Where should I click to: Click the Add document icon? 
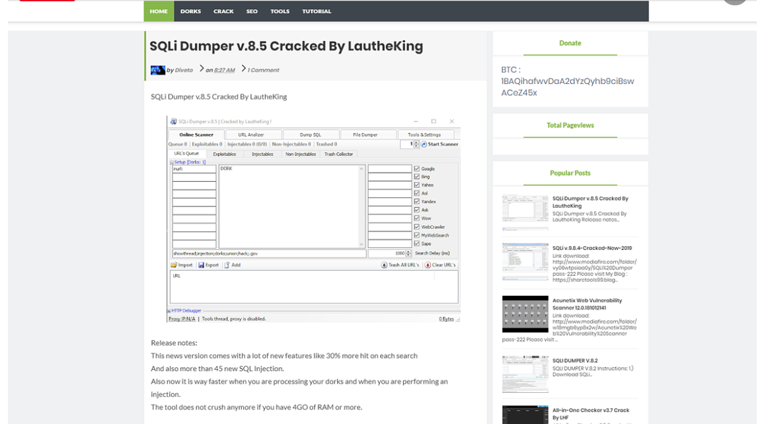coord(227,265)
